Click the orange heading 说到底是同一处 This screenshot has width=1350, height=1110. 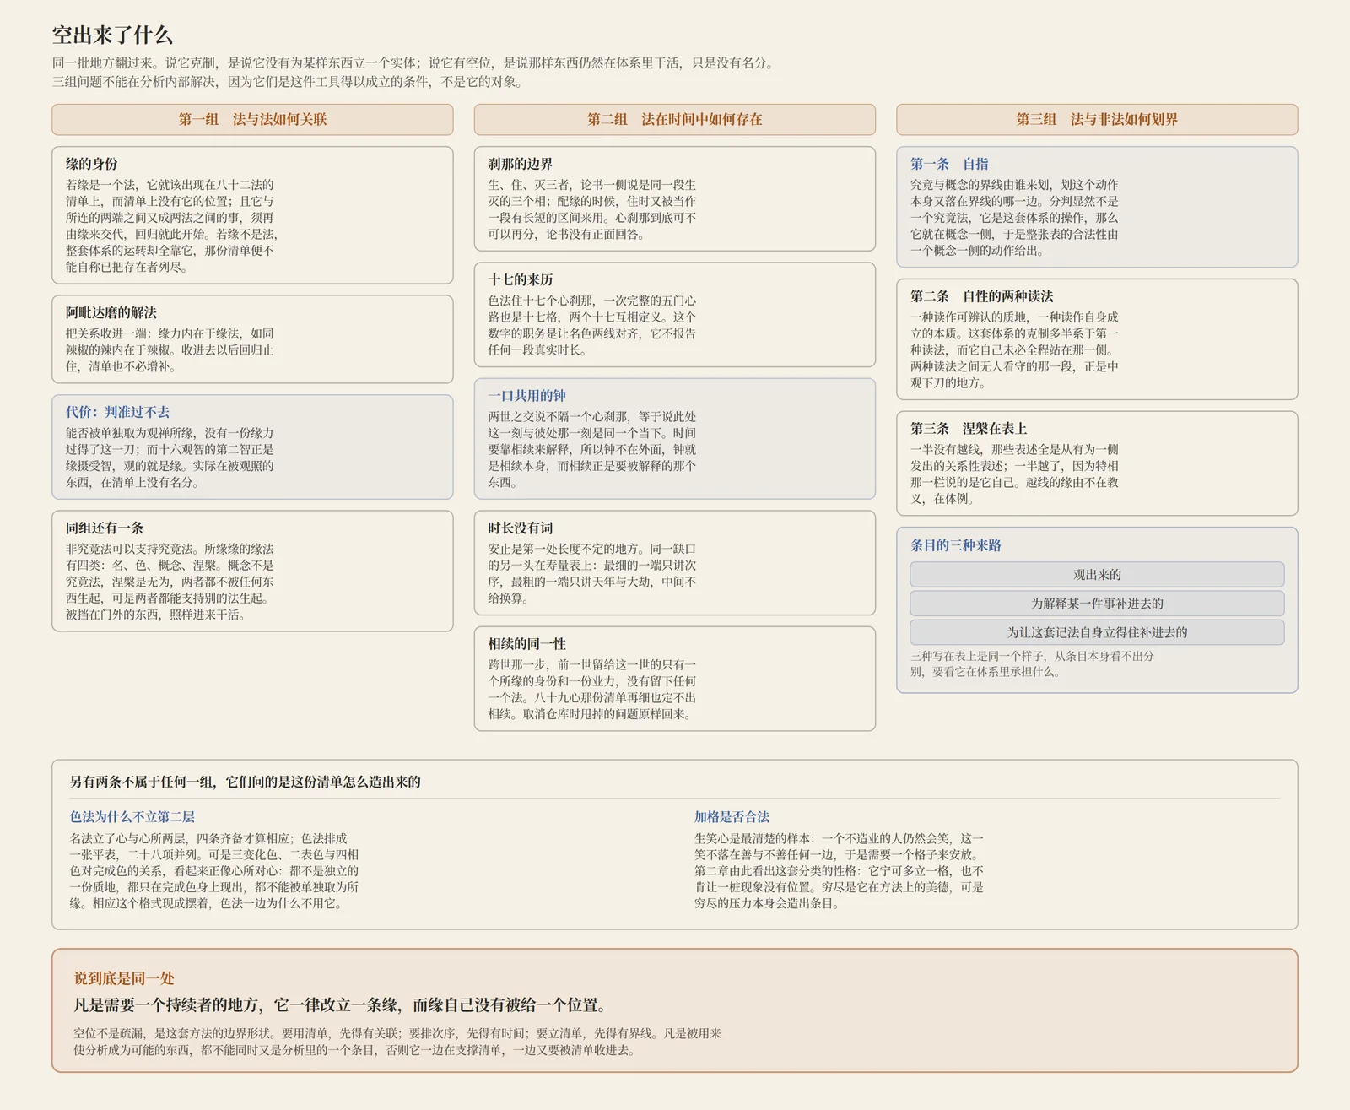tap(124, 978)
